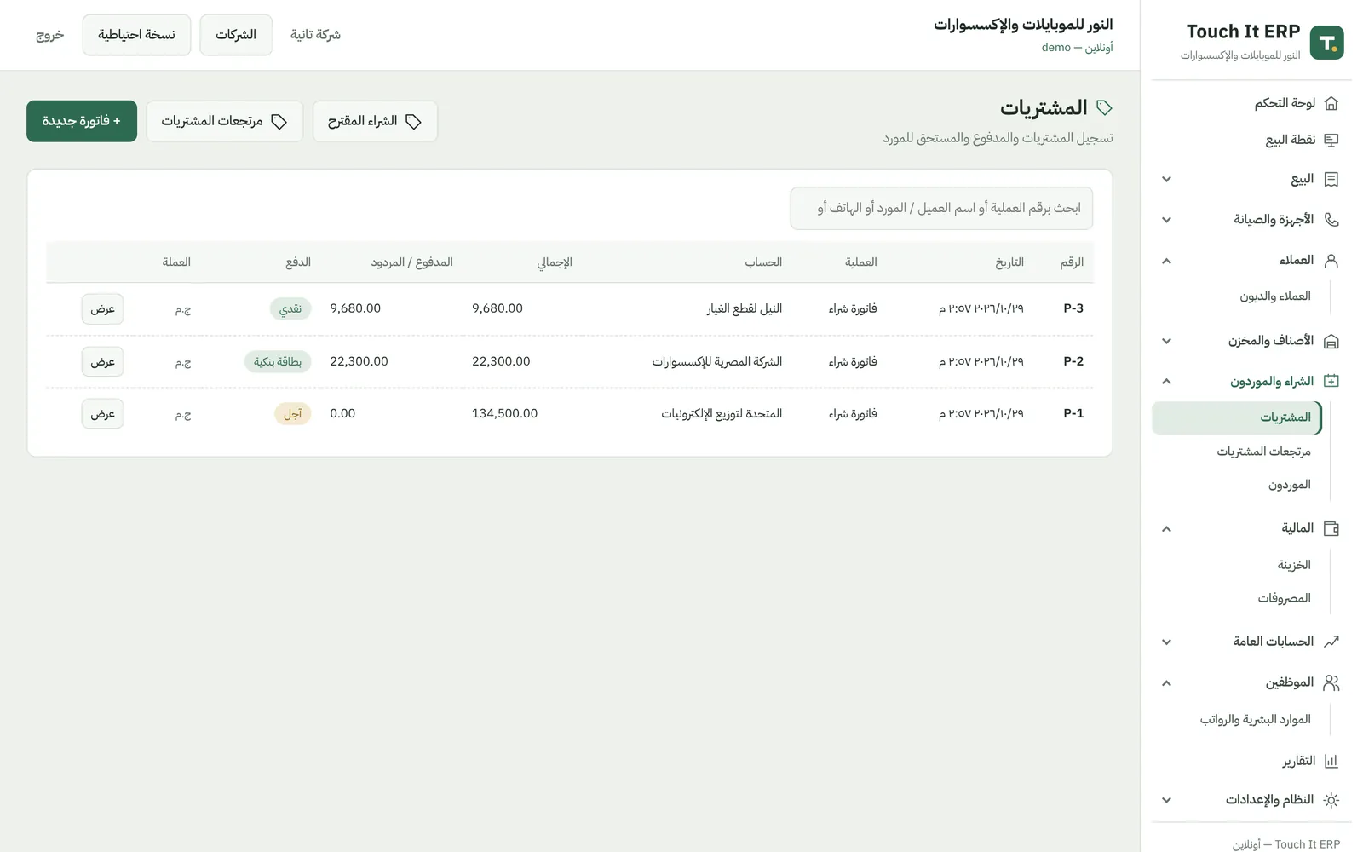The width and height of the screenshot is (1363, 852).
Task: Open الموردون sidebar item
Action: pos(1289,485)
